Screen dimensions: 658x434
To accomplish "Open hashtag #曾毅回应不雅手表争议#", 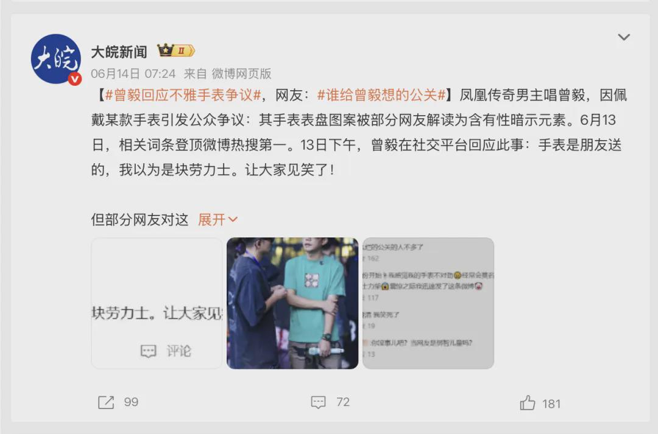I will pyautogui.click(x=183, y=95).
